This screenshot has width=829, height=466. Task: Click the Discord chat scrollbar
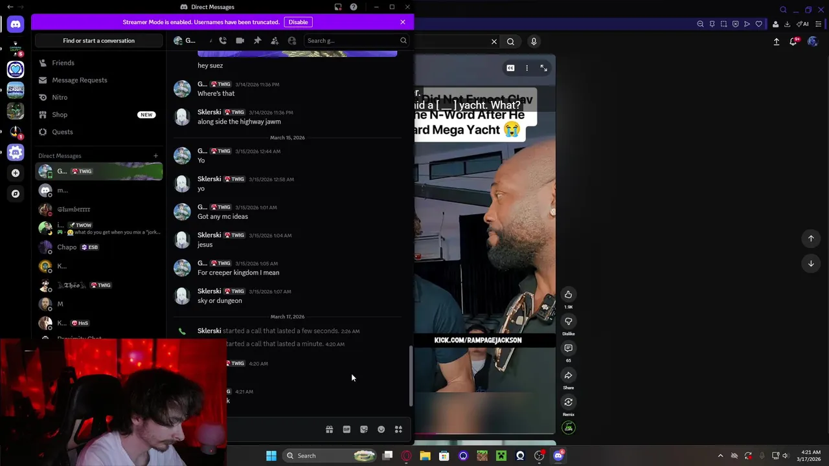[411, 376]
